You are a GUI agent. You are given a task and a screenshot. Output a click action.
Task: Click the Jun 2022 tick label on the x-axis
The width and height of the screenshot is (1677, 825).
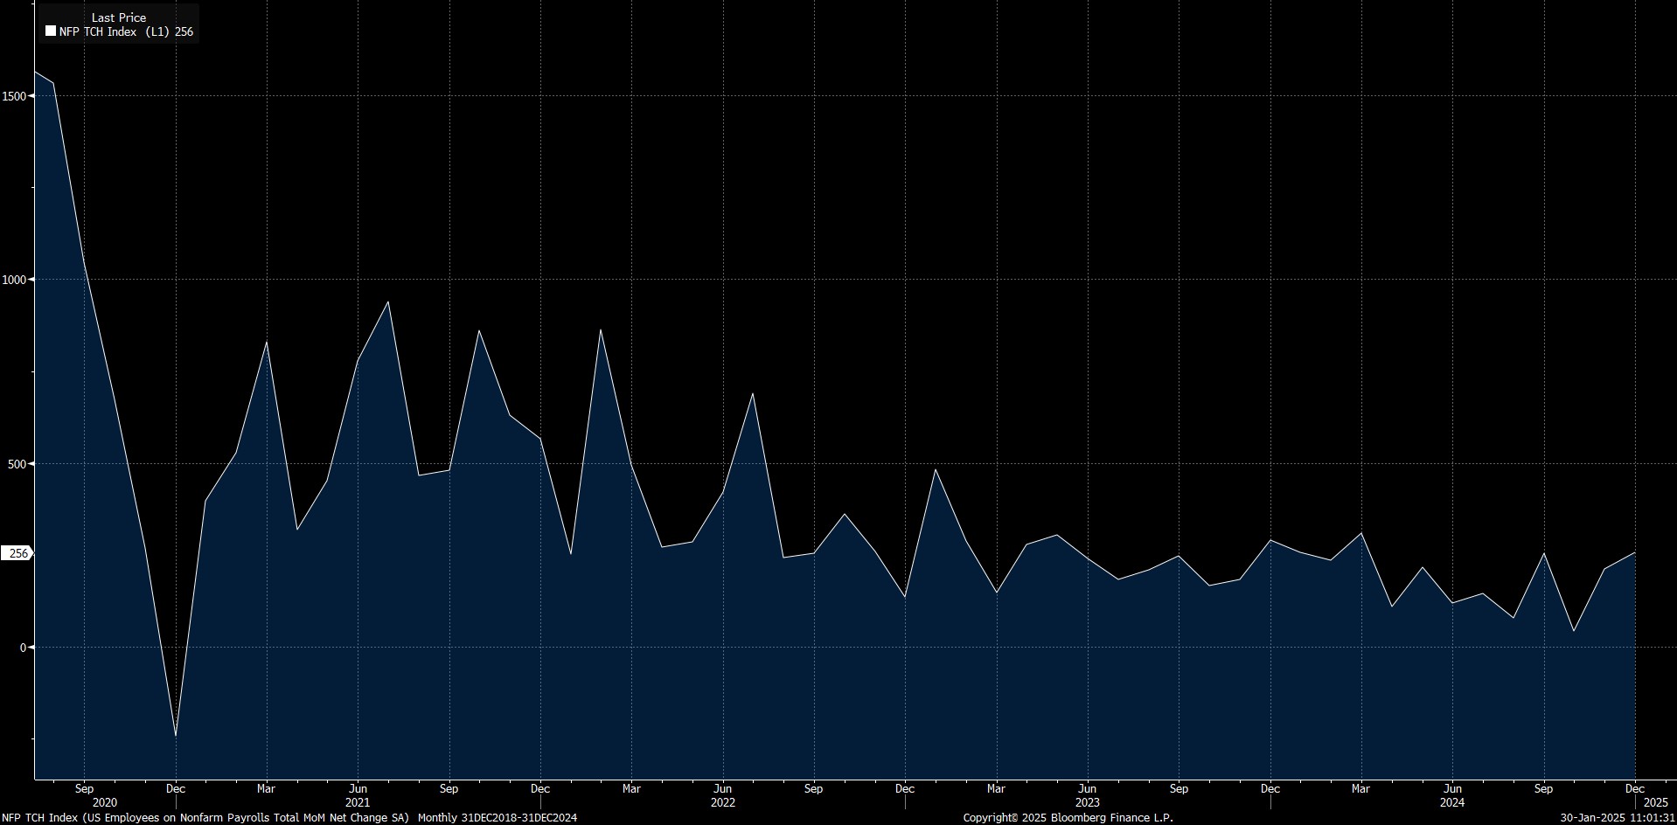[x=723, y=788]
